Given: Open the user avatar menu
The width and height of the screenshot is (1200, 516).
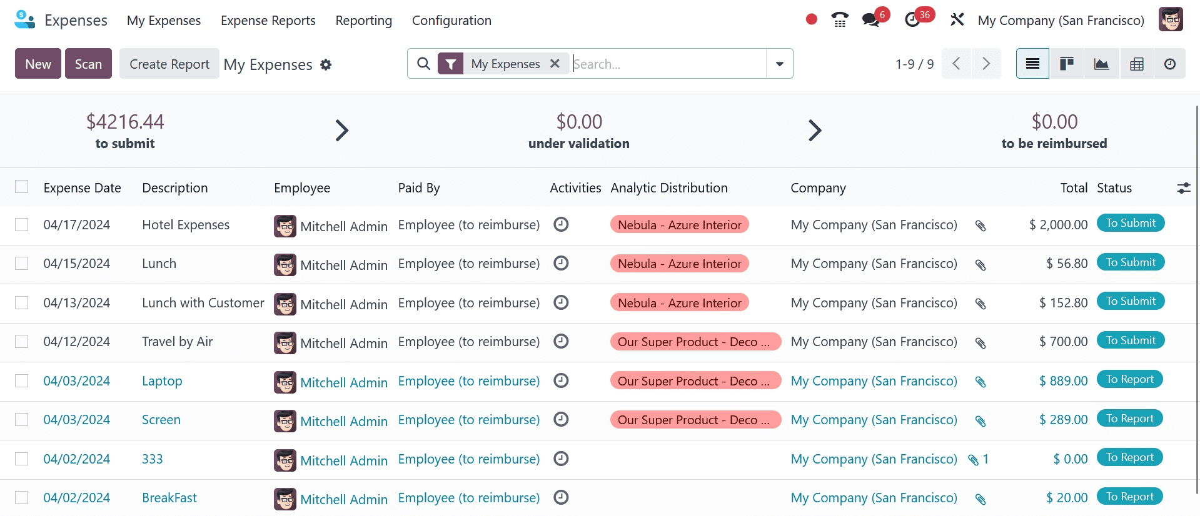Looking at the screenshot, I should coord(1171,19).
